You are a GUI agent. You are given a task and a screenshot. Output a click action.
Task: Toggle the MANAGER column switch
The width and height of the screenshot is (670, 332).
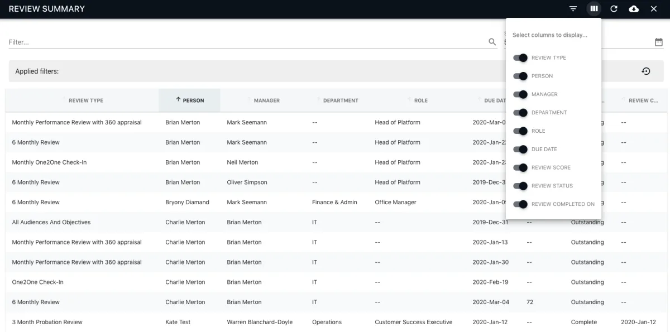[x=520, y=94]
